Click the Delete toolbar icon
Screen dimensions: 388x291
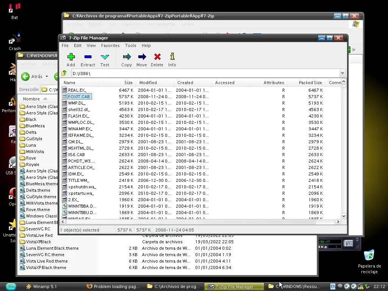click(x=157, y=57)
